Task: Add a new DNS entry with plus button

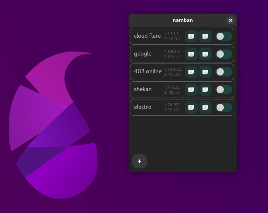Action: pos(139,161)
